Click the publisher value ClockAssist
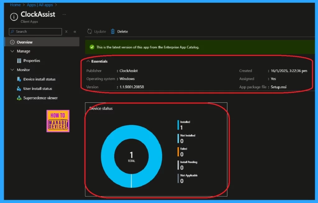 point(128,71)
